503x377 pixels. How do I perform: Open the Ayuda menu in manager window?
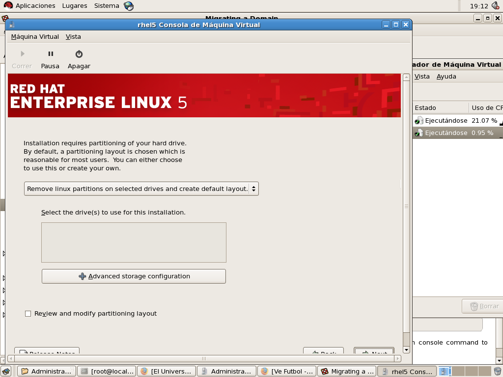point(446,77)
